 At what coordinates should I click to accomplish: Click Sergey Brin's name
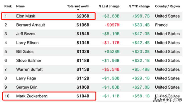click(27, 87)
